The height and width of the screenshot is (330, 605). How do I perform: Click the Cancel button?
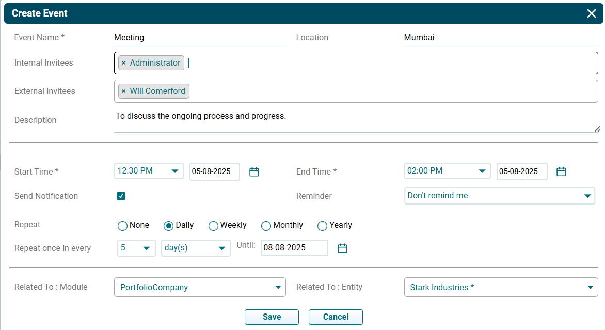coord(336,317)
